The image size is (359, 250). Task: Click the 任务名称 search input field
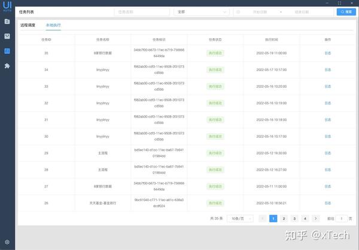pos(142,12)
